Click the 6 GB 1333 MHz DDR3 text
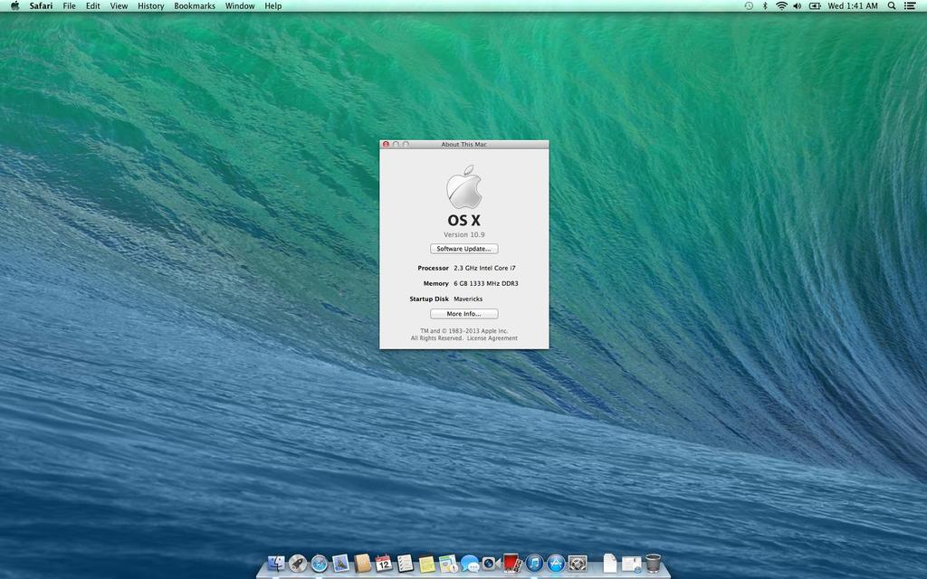The width and height of the screenshot is (927, 579). [x=486, y=283]
